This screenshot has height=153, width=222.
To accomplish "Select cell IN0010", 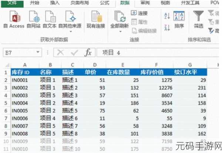I will click(x=25, y=149).
